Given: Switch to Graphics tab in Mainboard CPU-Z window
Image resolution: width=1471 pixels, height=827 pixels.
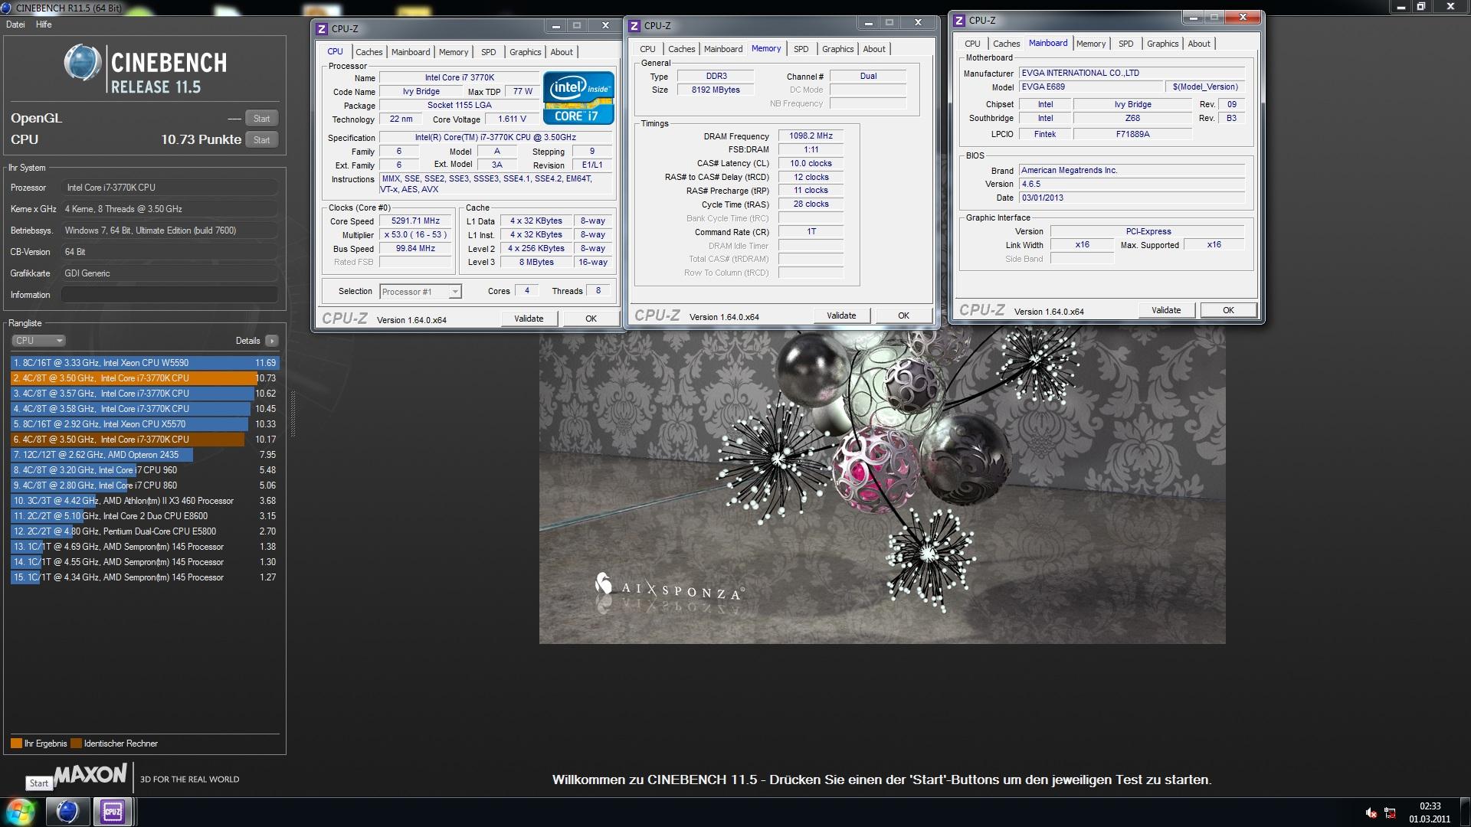Looking at the screenshot, I should 1162,44.
